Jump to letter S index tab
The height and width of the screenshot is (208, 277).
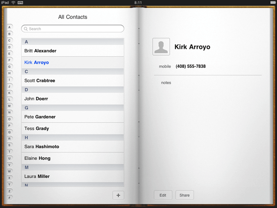9,145
